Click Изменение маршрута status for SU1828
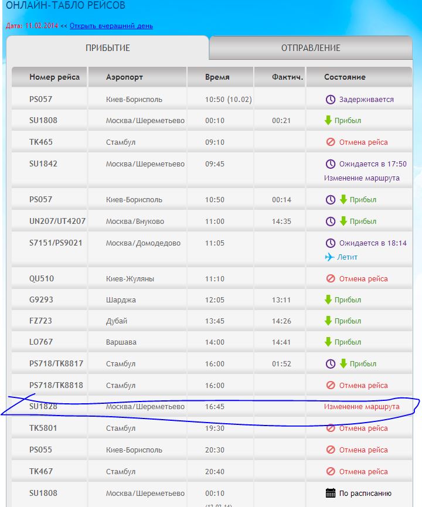Viewport: 422px width, 507px height. [362, 407]
